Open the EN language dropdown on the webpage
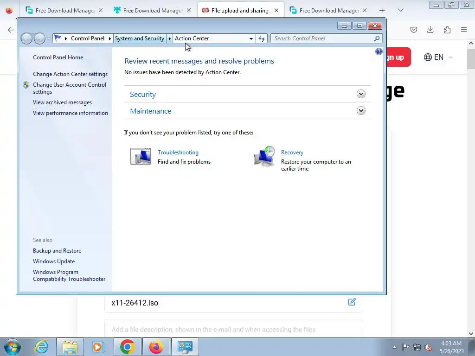475x356 pixels. pos(438,57)
